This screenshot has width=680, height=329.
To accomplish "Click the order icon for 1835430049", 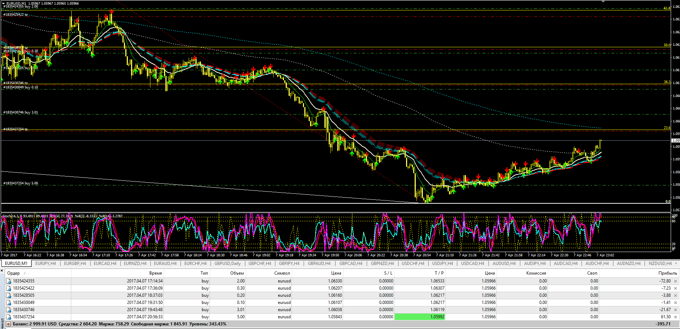I will click(9, 303).
